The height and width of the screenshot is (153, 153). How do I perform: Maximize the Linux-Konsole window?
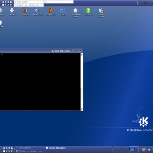click(77, 51)
